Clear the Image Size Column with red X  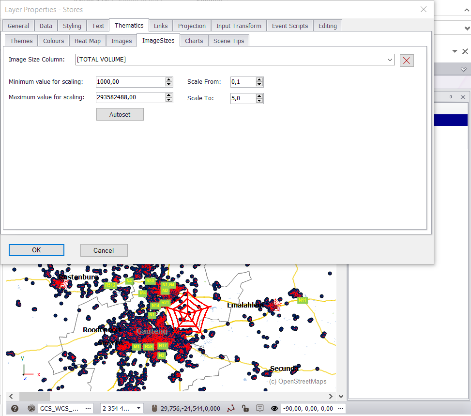click(x=407, y=60)
